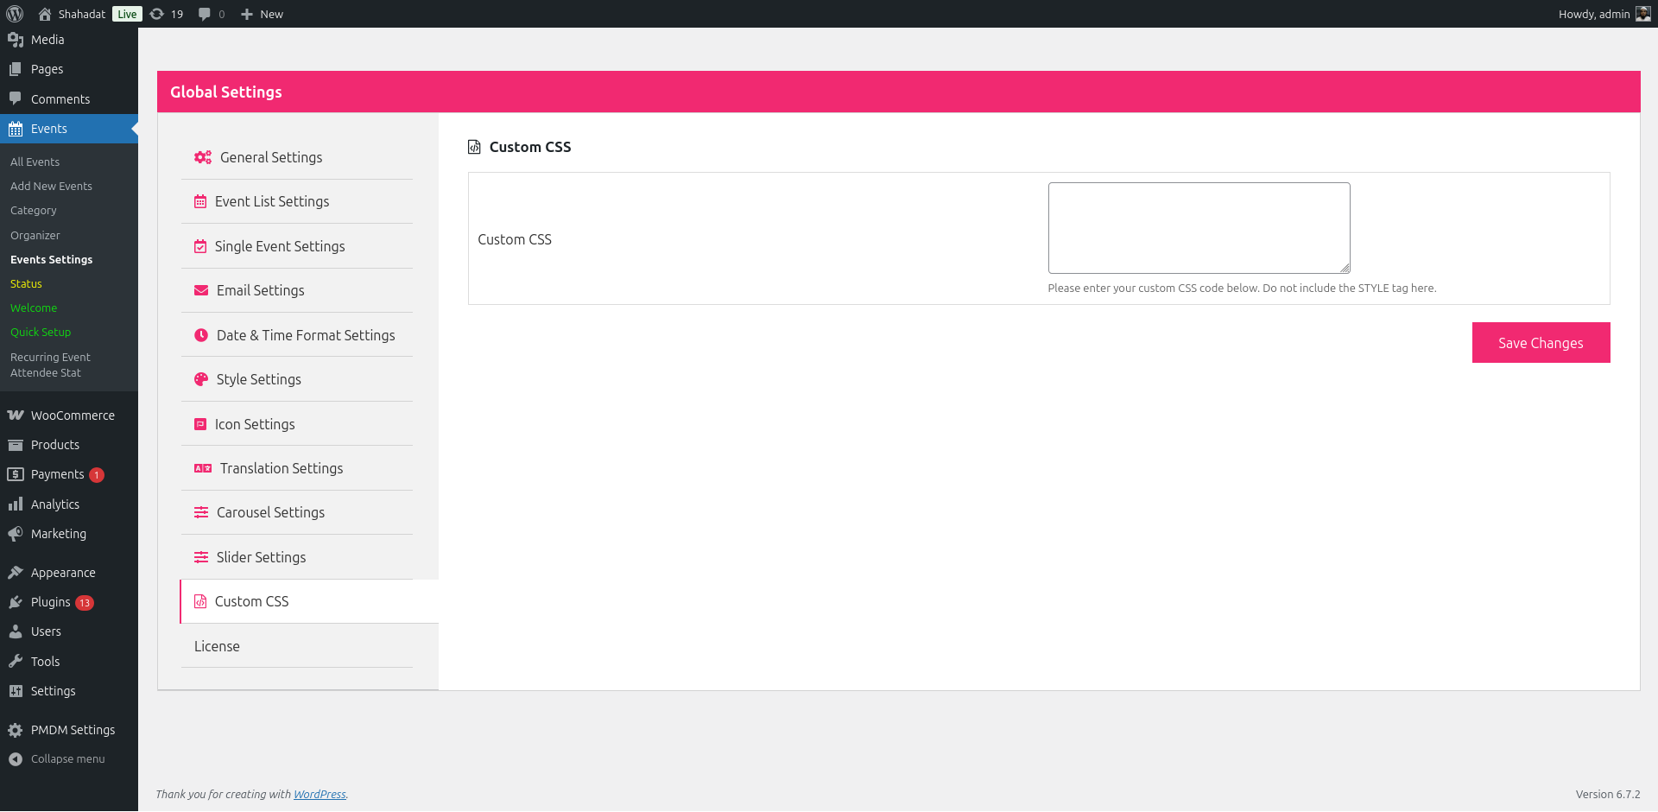Open the Welcome submenu item
1658x812 pixels.
click(x=34, y=308)
